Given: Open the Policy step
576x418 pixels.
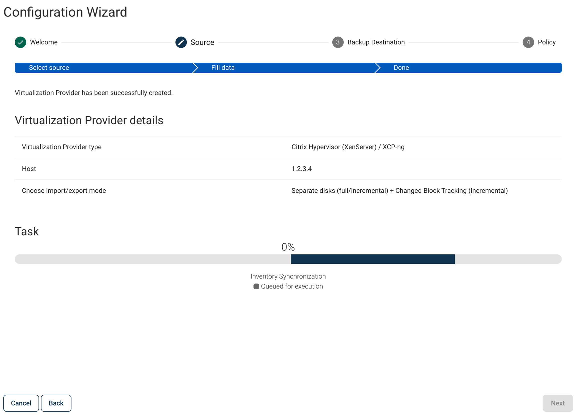Looking at the screenshot, I should pyautogui.click(x=546, y=42).
